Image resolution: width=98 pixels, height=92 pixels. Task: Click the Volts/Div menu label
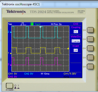pyautogui.click(x=76, y=37)
